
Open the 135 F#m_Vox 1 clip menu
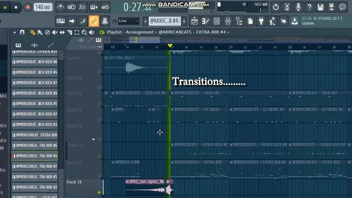106,58
